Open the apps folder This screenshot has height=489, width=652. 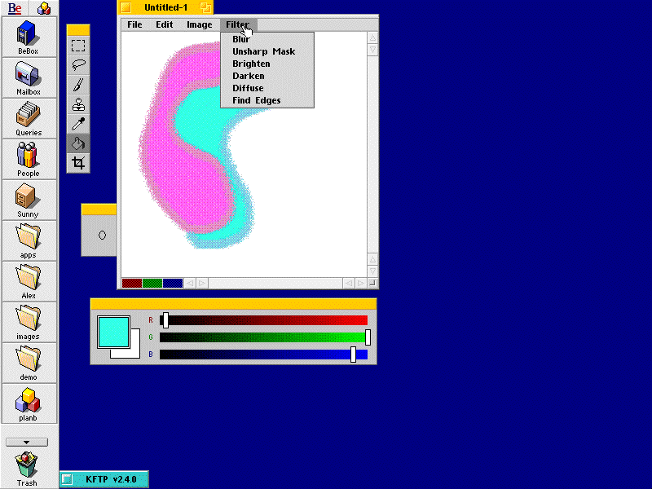pos(29,241)
